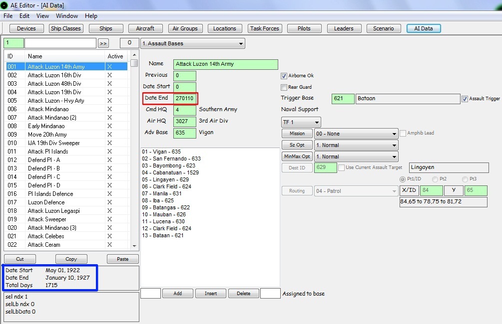Click the Copy button
Screen dimensions: 502x324
pos(71,259)
